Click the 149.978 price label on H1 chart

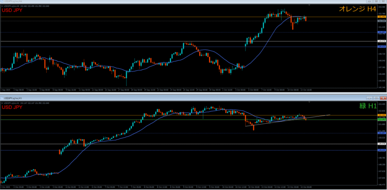pos(381,144)
